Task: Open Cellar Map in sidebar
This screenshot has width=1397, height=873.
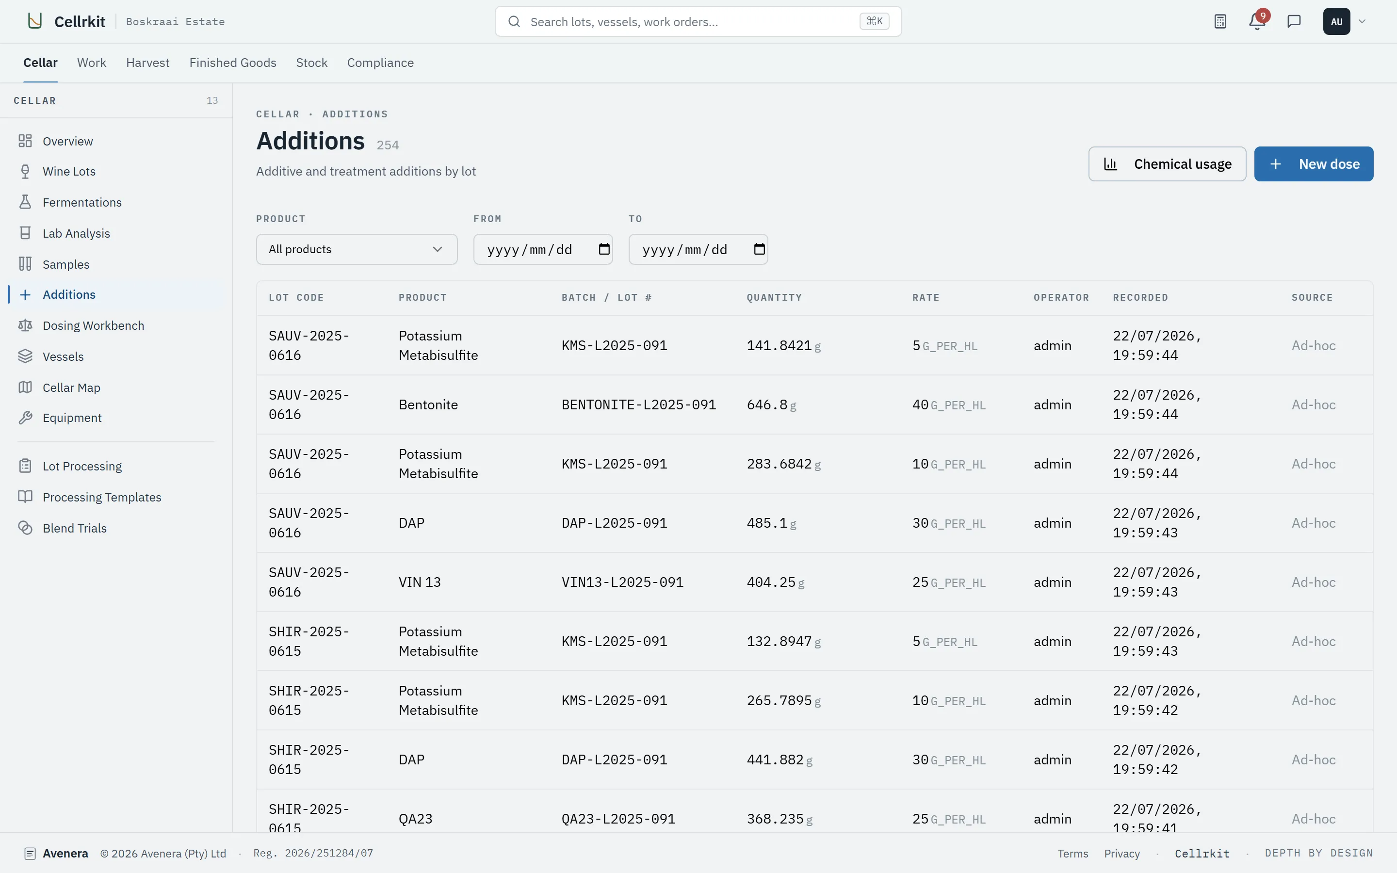Action: (115, 388)
